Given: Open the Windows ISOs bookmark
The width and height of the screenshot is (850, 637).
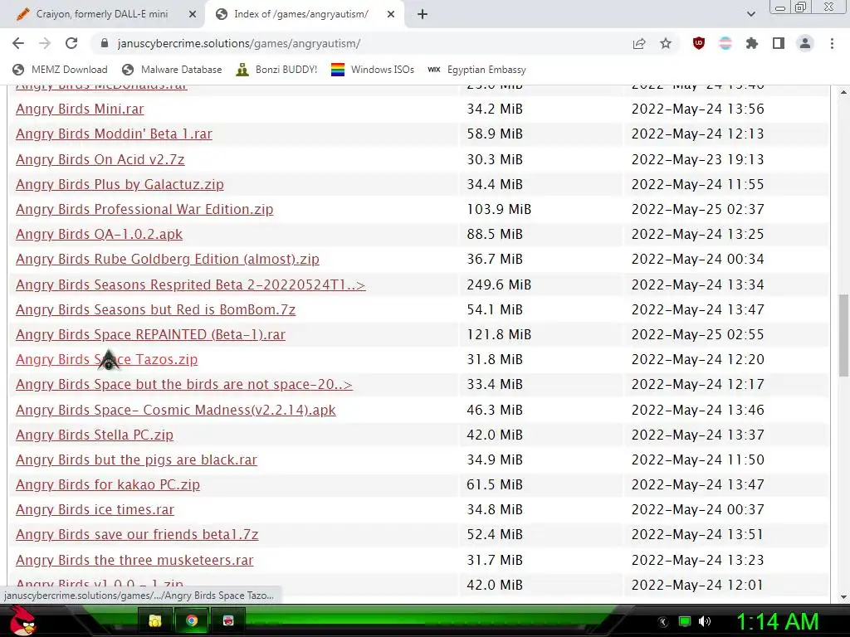Looking at the screenshot, I should tap(373, 70).
